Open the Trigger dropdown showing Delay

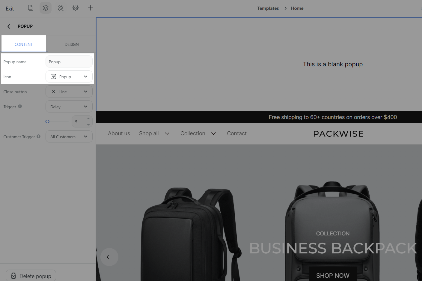point(69,107)
